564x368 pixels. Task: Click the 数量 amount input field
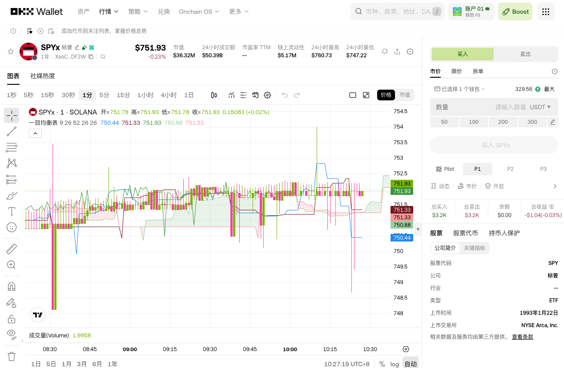tap(494, 107)
